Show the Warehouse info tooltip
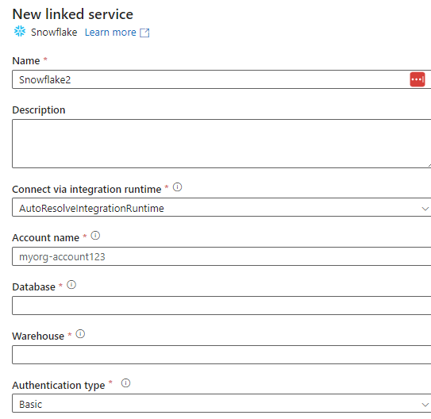The height and width of the screenshot is (419, 431). (80, 334)
